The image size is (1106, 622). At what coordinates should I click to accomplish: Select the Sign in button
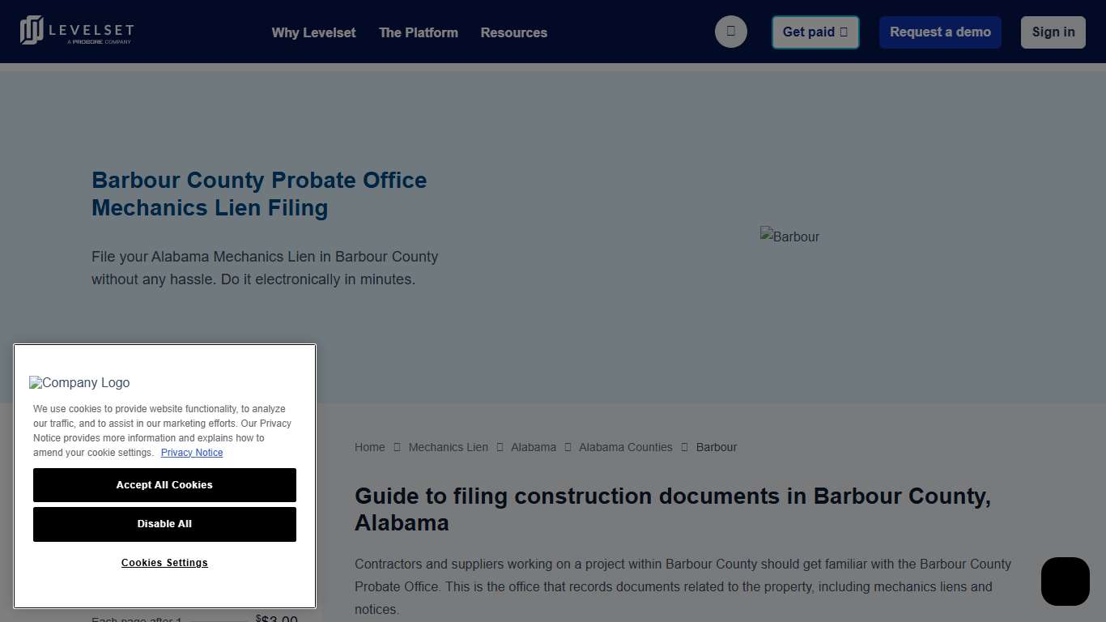coord(1053,32)
